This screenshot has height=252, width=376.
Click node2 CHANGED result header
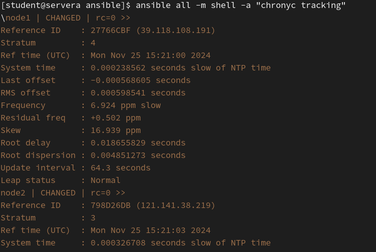pos(63,193)
